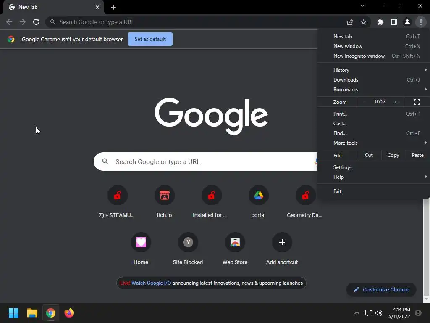Screen dimensions: 430x323
Task: Click the Chrome taskbar icon
Action: pos(51,313)
